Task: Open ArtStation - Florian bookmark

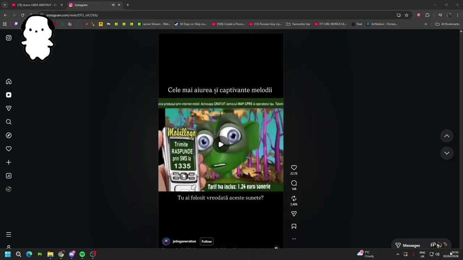Action: pyautogui.click(x=382, y=24)
